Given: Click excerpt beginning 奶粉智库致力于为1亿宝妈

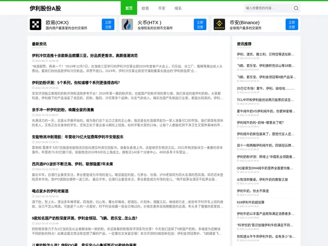Looking at the screenshot, I should click(127, 231).
